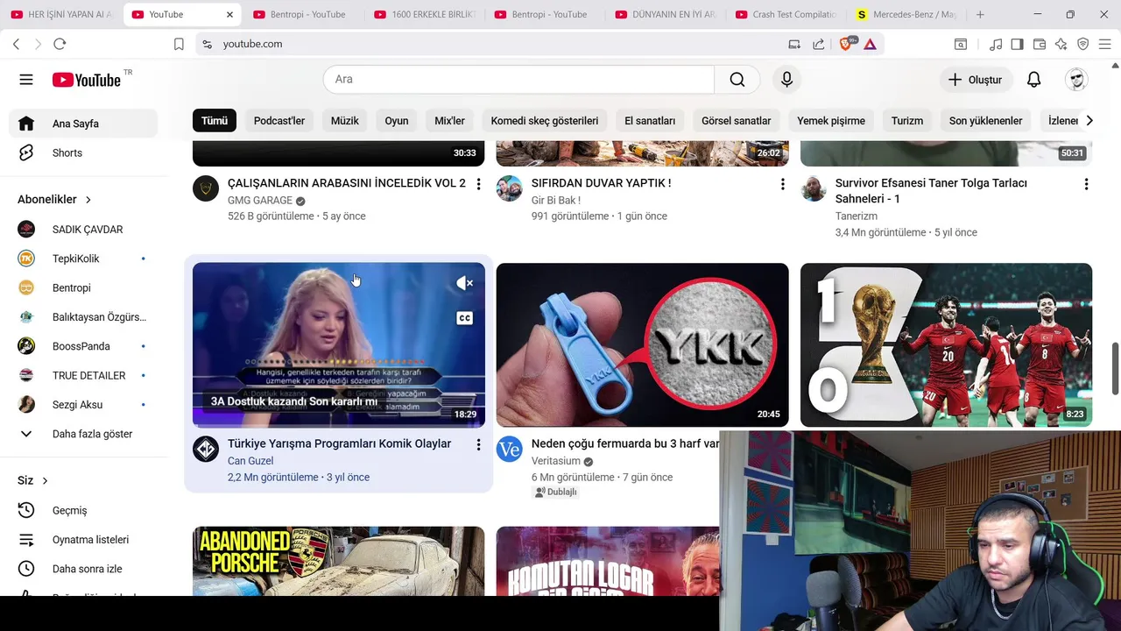Click the search magnifier button
Screen dimensions: 1121x631
(x=737, y=80)
